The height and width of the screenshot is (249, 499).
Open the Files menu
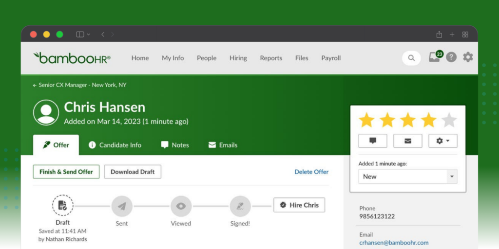click(302, 58)
